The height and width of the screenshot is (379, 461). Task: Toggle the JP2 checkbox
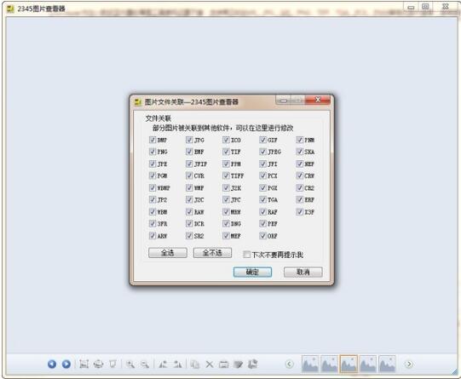pos(153,200)
